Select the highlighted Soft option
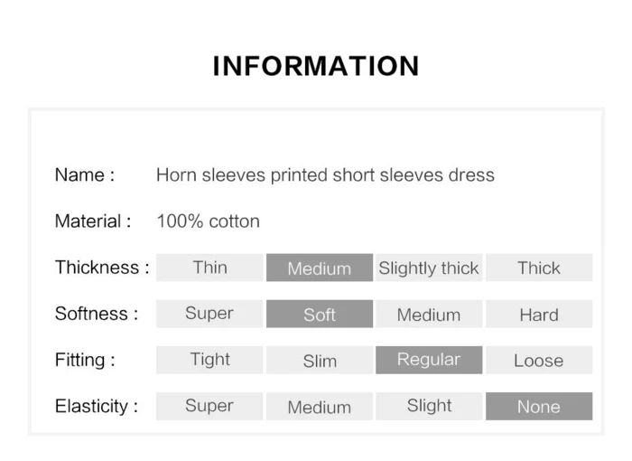Screen dimensions: 632x461 319,314
